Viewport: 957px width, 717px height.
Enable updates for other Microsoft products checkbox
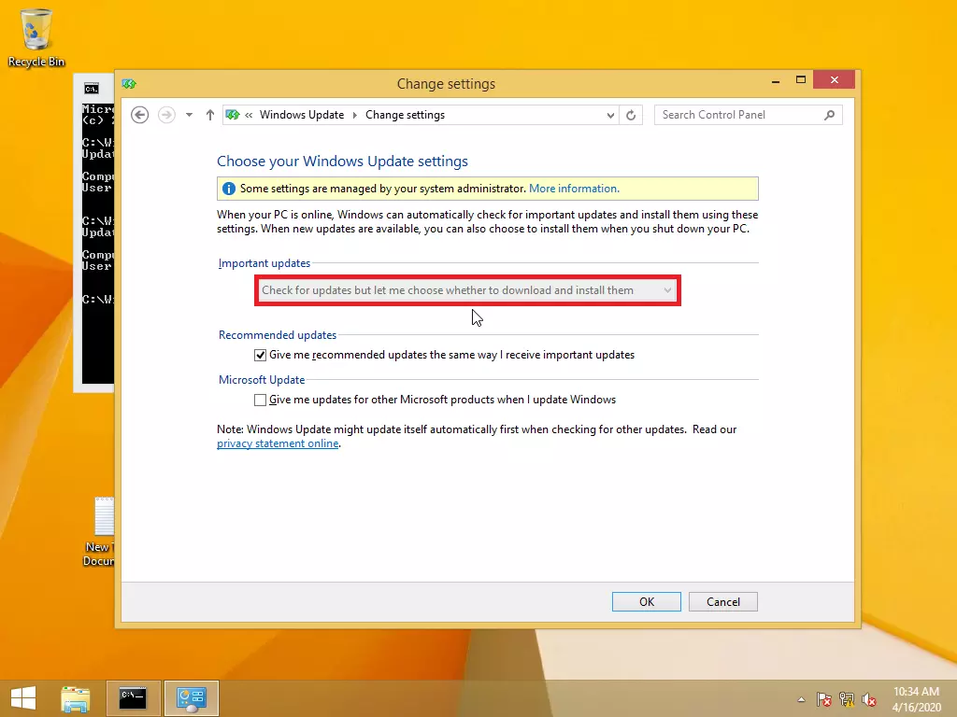260,400
